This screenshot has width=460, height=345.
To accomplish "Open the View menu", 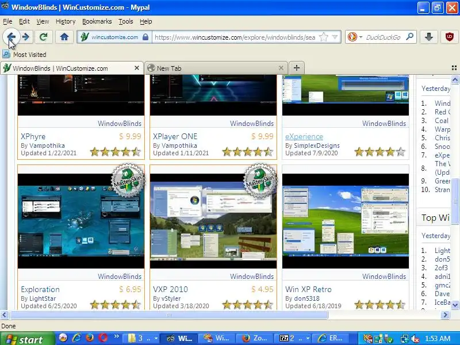I will (x=43, y=21).
